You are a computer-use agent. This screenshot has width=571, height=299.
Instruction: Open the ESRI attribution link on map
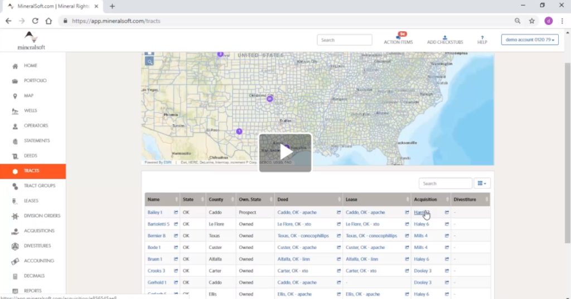[167, 162]
